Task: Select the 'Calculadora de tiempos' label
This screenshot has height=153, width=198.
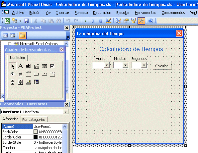Action: pos(131,49)
